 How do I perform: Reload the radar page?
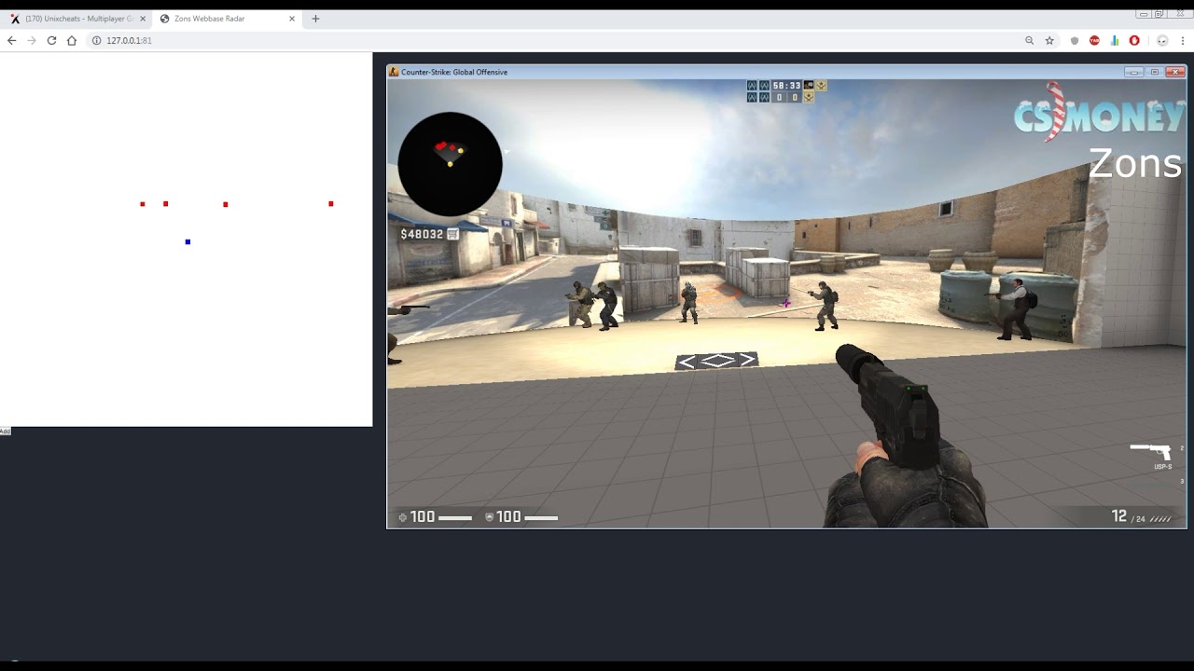tap(51, 41)
